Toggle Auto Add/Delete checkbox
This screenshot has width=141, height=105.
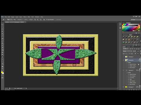click(46, 20)
